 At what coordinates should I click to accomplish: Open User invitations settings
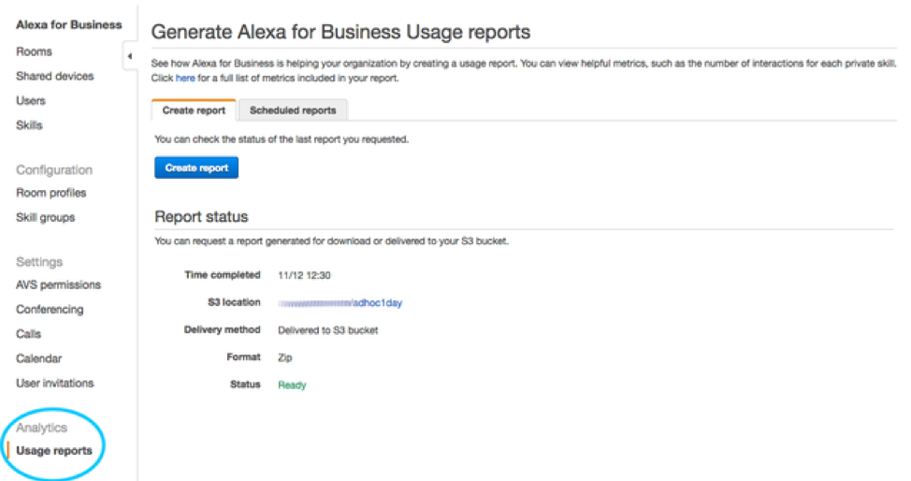54,383
